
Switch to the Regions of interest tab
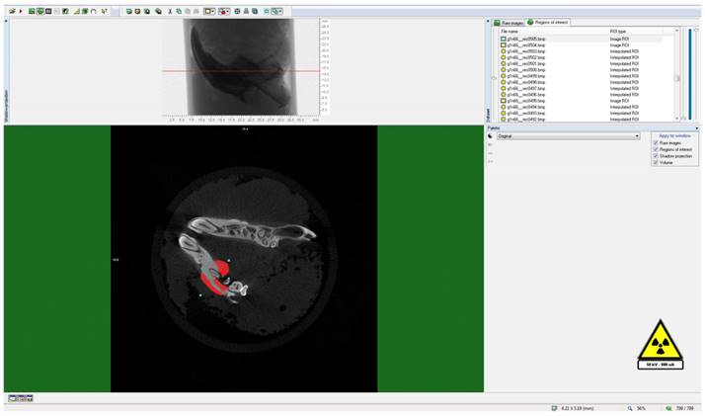click(x=548, y=22)
